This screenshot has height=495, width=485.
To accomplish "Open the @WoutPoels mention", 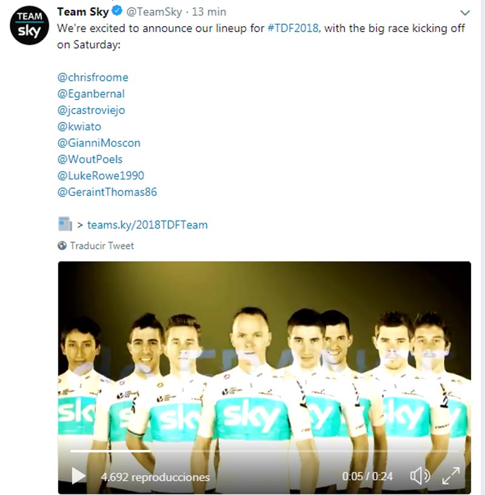I will pos(90,159).
